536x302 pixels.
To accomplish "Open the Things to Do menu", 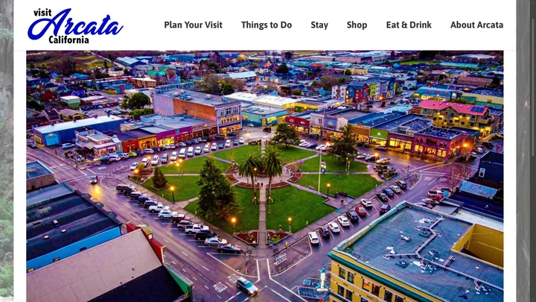I will tap(267, 25).
